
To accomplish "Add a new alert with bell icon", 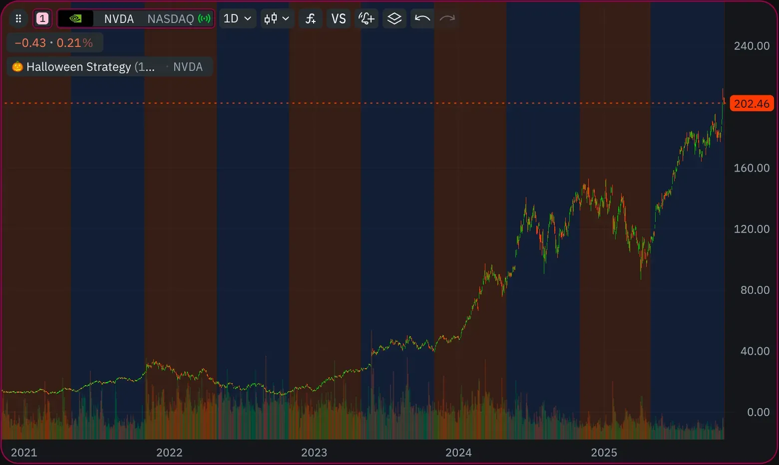I will click(x=366, y=19).
